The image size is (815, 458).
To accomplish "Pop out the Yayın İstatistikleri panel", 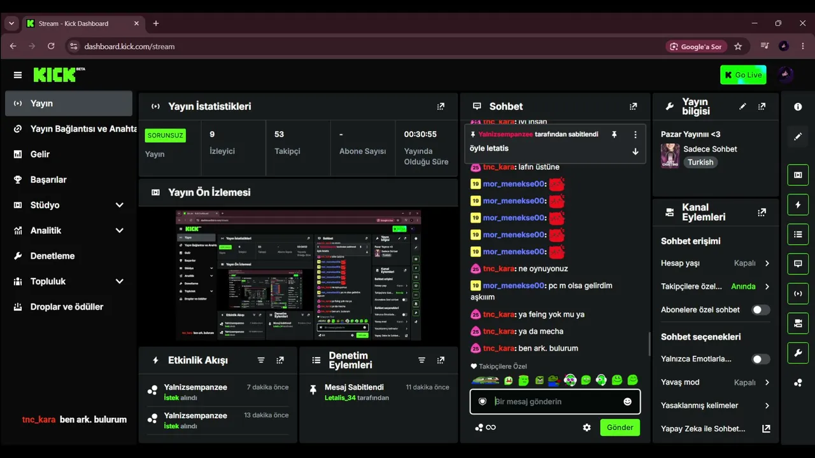I will [x=441, y=106].
